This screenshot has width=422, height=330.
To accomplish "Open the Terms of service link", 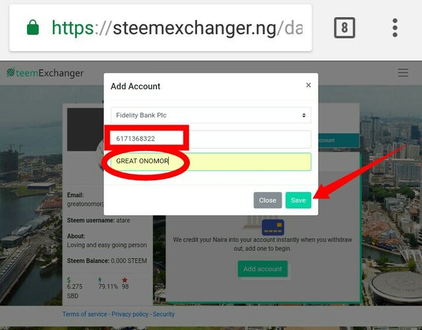I will point(84,314).
